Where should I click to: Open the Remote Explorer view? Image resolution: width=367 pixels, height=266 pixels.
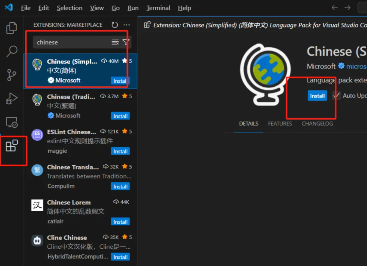(x=12, y=122)
